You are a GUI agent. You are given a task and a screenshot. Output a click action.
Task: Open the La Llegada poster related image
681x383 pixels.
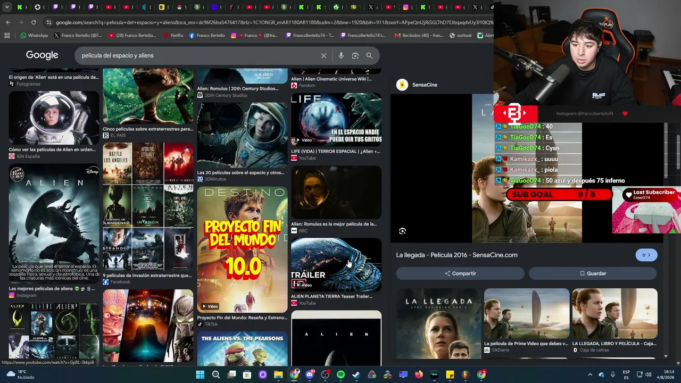click(x=438, y=323)
